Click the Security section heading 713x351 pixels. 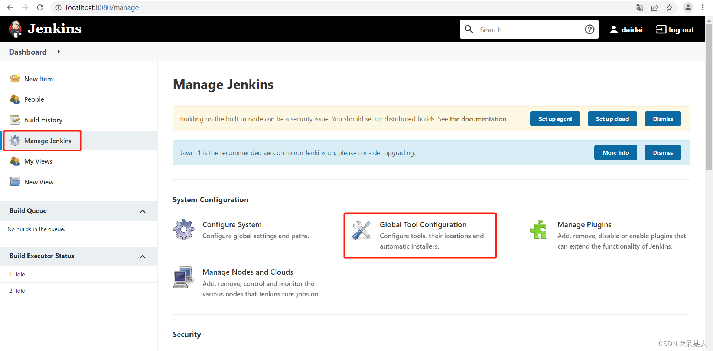186,334
